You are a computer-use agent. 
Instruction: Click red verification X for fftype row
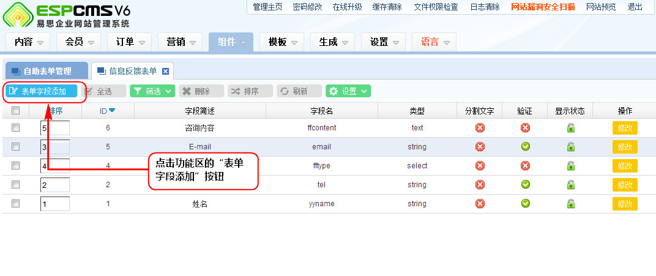pos(525,166)
